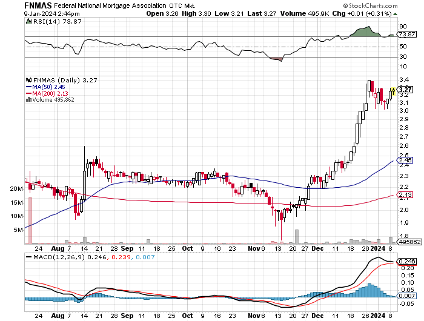
Task: Click the Volume 495.9K header value
Action: 305,14
